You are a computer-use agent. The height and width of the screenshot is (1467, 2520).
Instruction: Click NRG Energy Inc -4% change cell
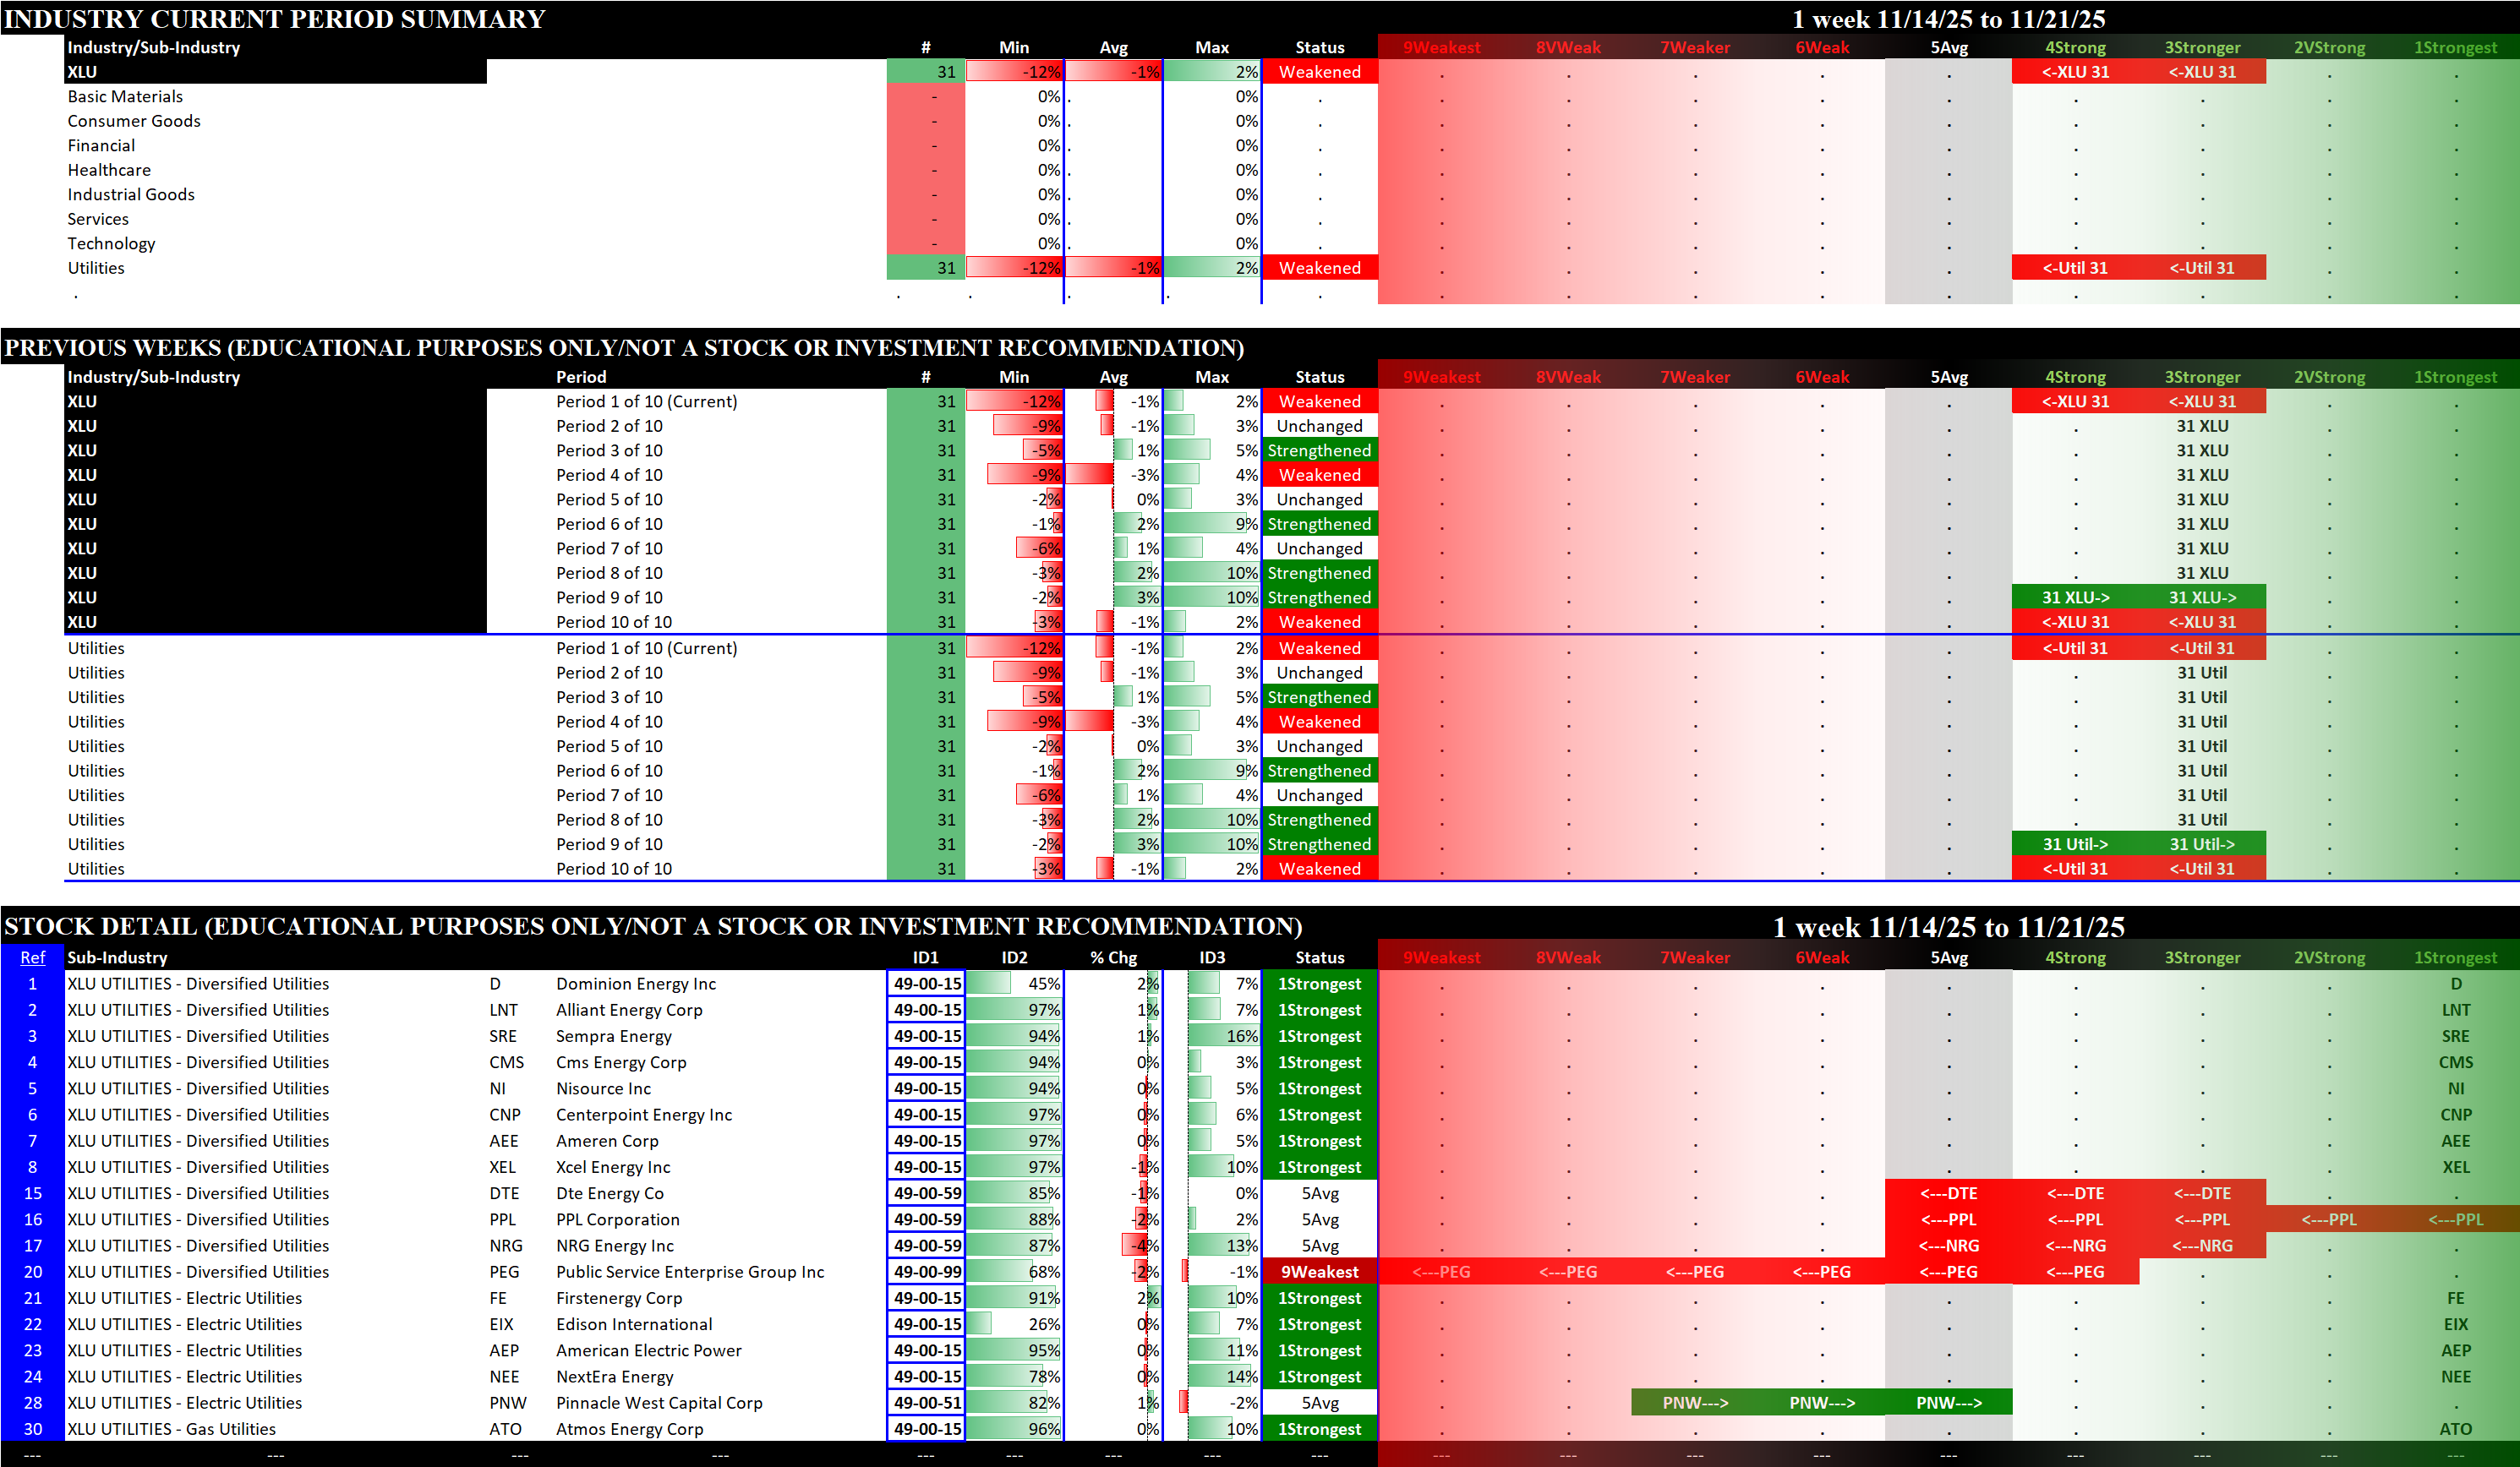pos(1139,1246)
